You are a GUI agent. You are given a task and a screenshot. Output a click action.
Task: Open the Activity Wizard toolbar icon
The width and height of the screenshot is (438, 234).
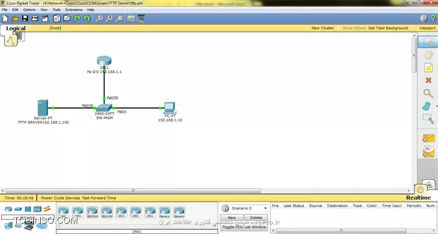pyautogui.click(x=45, y=19)
